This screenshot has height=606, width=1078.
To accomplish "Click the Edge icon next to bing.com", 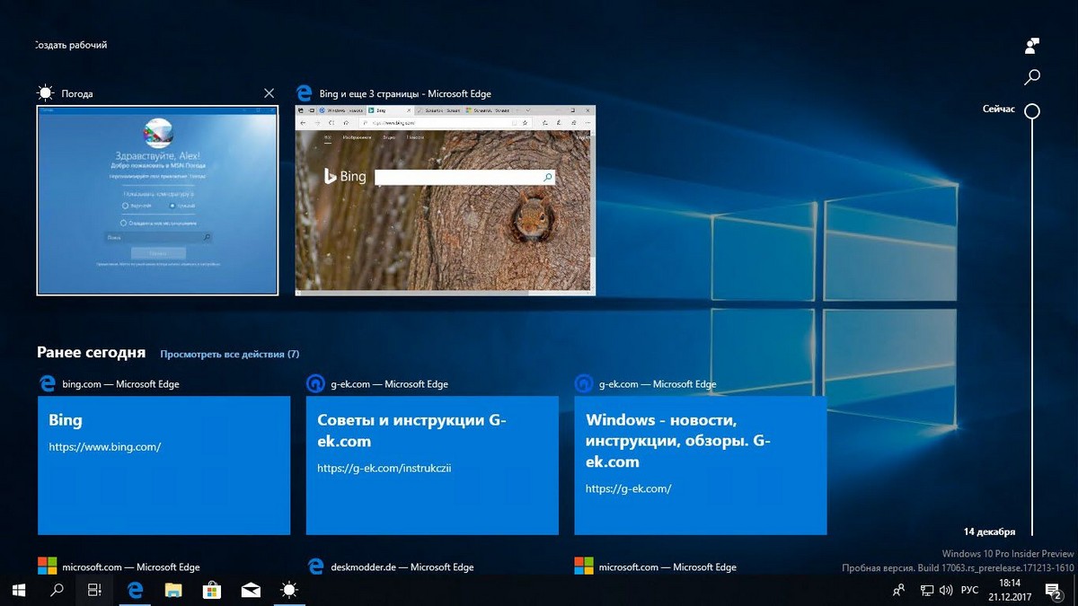I will pyautogui.click(x=47, y=384).
